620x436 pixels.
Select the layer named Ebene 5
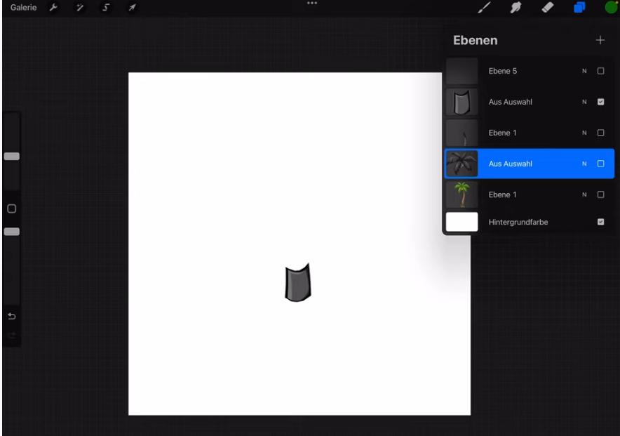click(x=503, y=71)
